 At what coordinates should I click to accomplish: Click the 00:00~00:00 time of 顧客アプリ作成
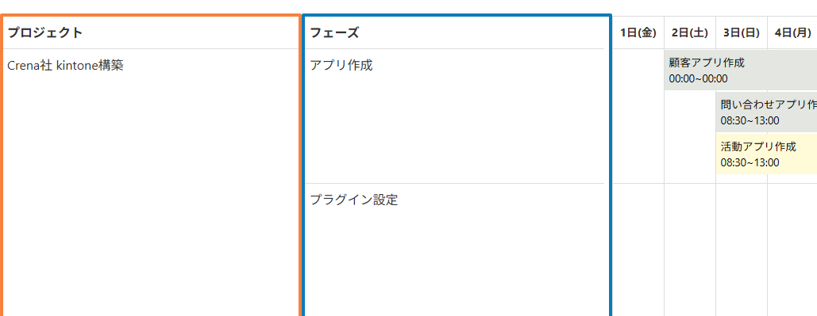tap(698, 79)
